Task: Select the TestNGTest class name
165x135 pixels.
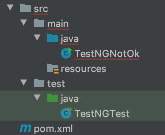Action: (102, 114)
